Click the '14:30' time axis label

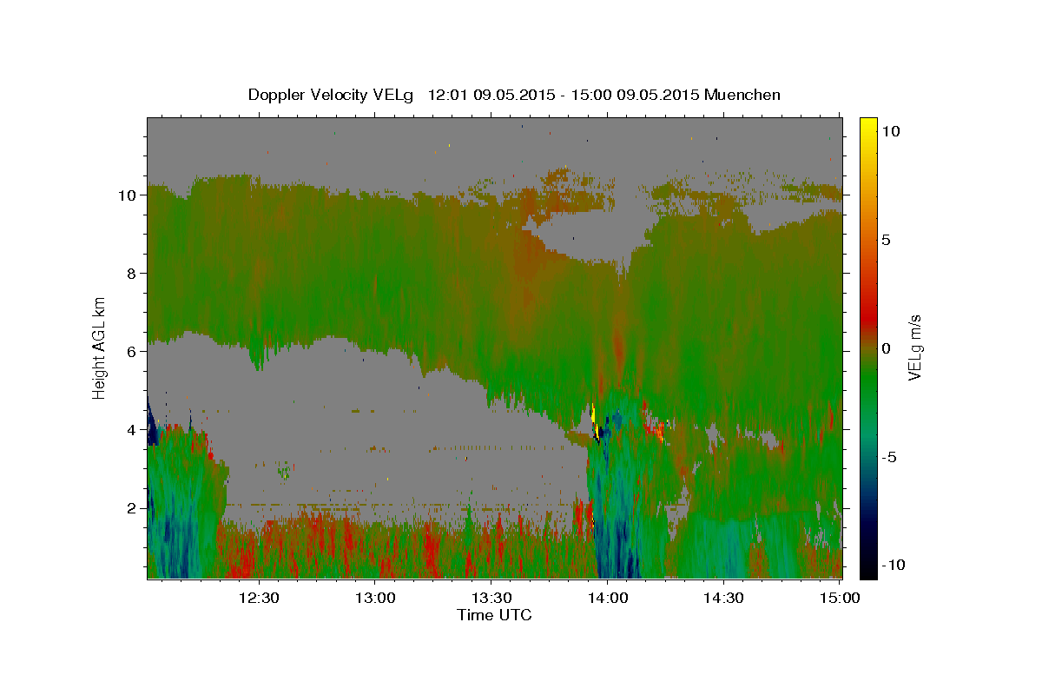[722, 598]
